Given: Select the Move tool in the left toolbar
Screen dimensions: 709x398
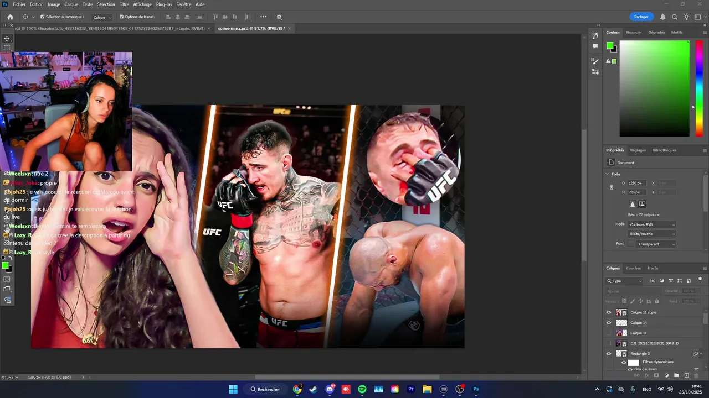Looking at the screenshot, I should coord(7,38).
